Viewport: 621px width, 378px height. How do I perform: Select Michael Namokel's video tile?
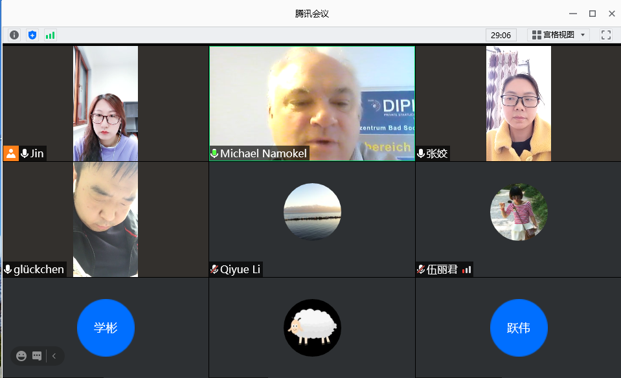click(x=311, y=97)
